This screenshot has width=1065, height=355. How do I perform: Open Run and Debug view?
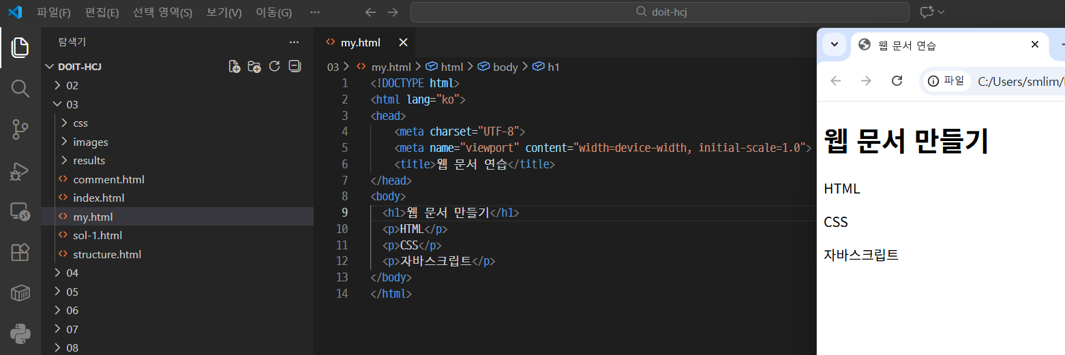[x=20, y=170]
